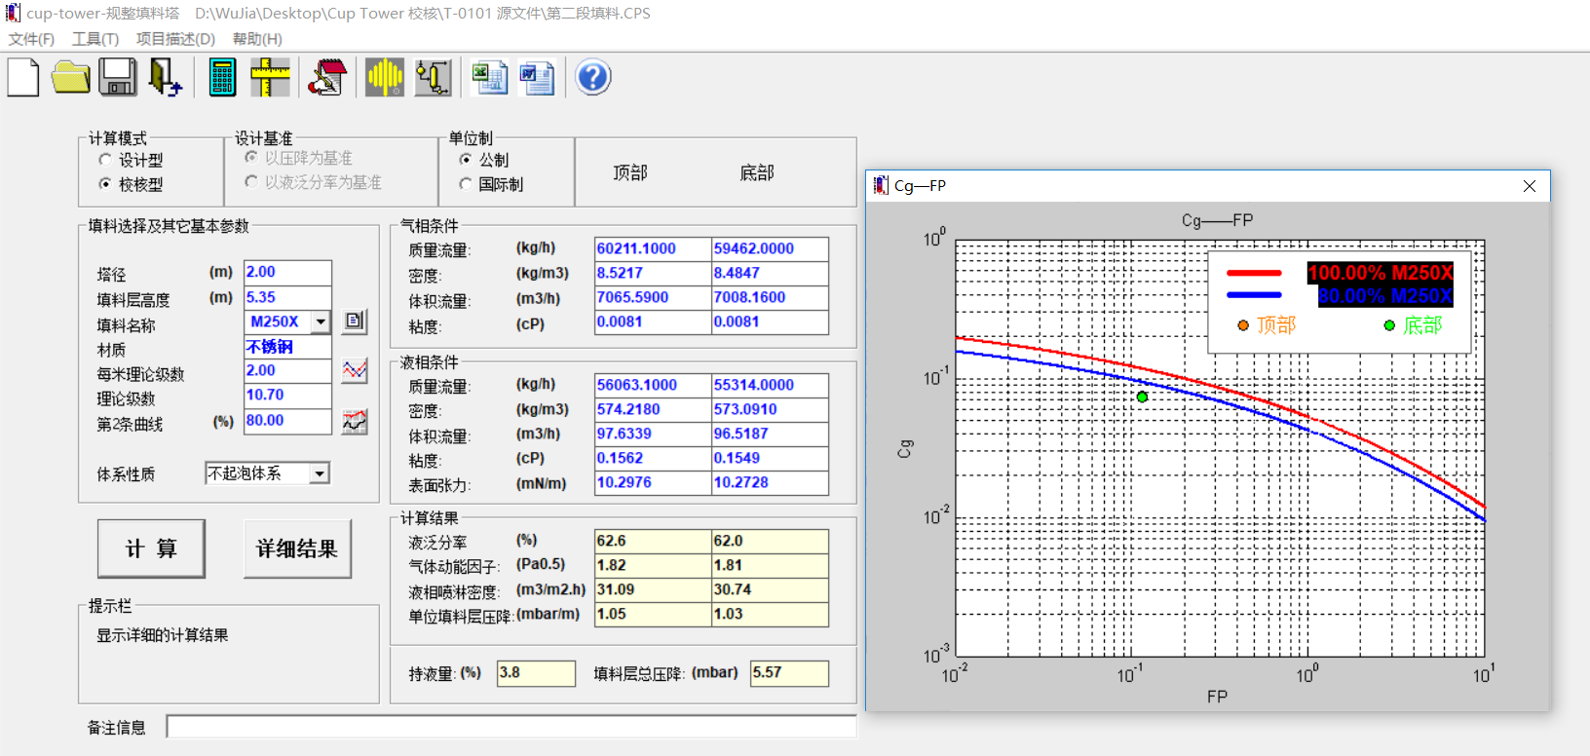
Task: Click gas 密度 top value 8.5217
Action: 653,273
